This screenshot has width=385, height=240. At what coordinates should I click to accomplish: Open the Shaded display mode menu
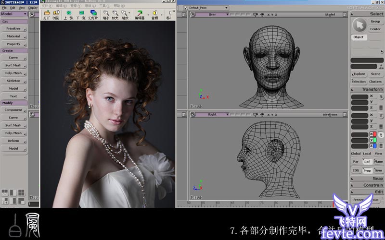330,15
